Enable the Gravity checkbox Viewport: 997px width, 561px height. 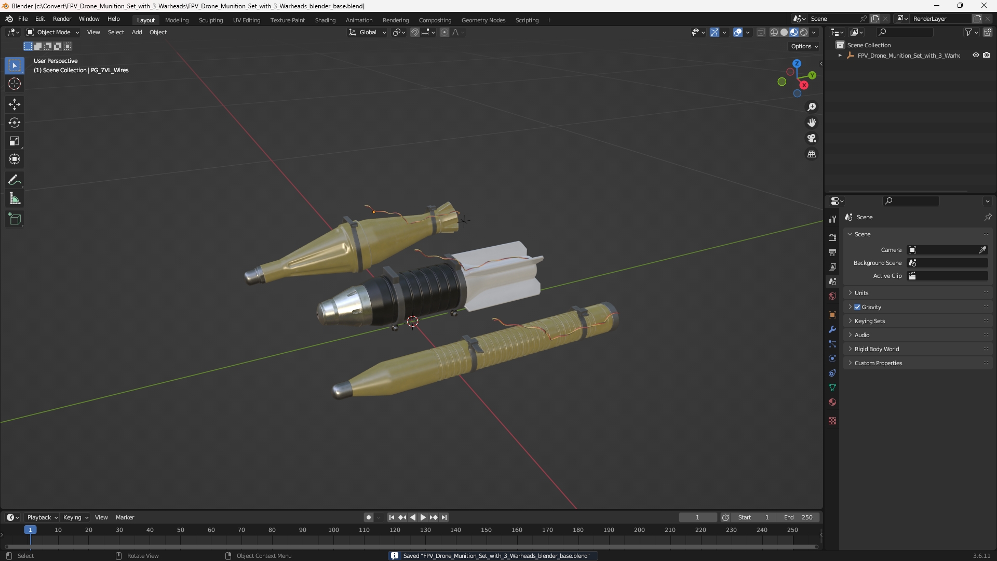point(857,307)
